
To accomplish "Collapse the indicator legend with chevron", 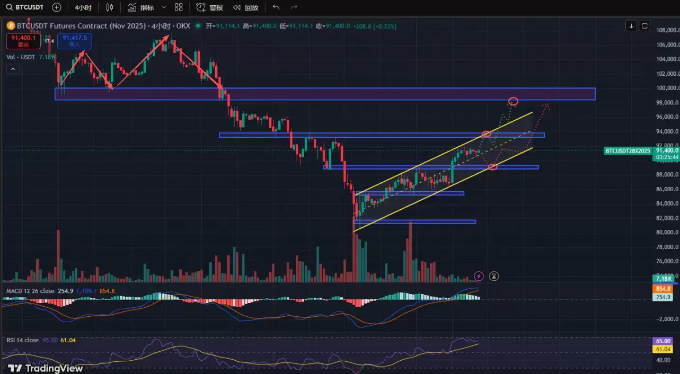I will click(13, 69).
